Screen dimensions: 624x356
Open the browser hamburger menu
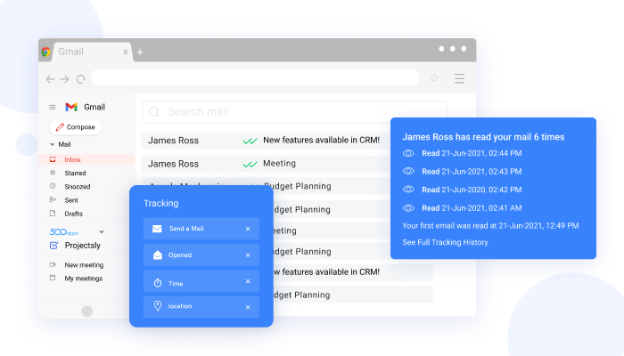click(459, 78)
